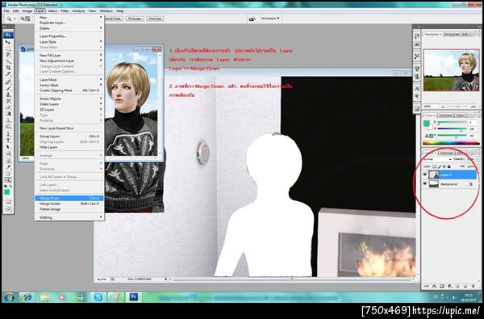Select the Rectangular Marquee tool
The width and height of the screenshot is (484, 319).
click(8, 48)
